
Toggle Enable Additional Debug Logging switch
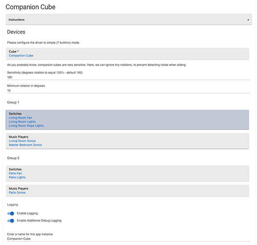tap(11, 220)
